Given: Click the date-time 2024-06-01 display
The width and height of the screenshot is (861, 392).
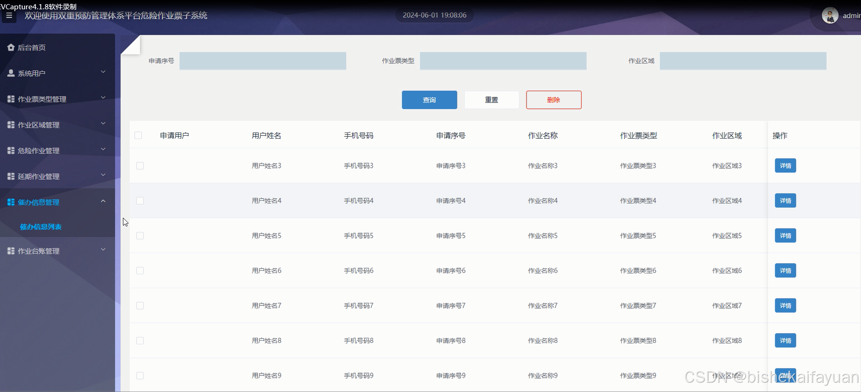Looking at the screenshot, I should pyautogui.click(x=435, y=15).
